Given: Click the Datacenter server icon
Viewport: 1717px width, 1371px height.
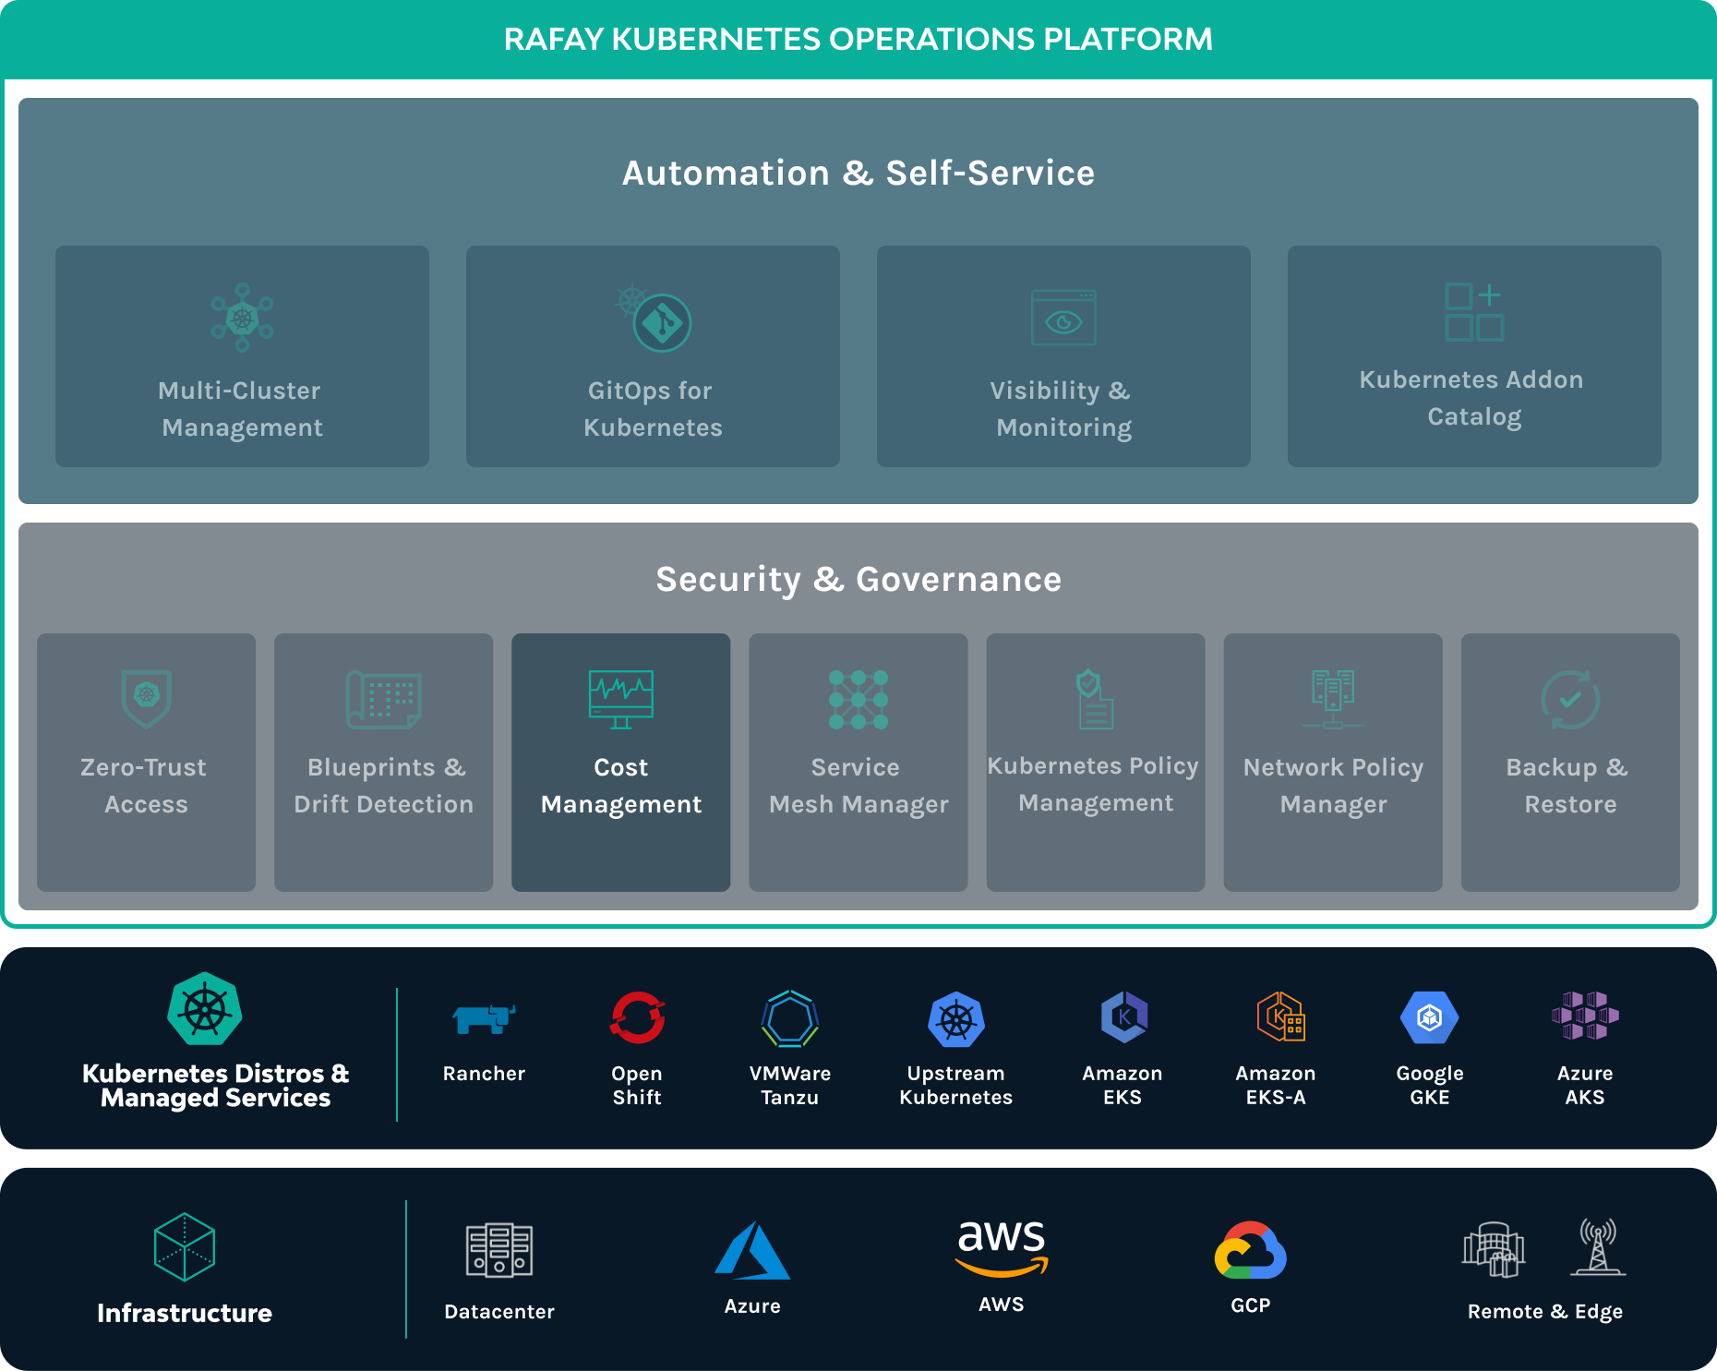Looking at the screenshot, I should 499,1251.
